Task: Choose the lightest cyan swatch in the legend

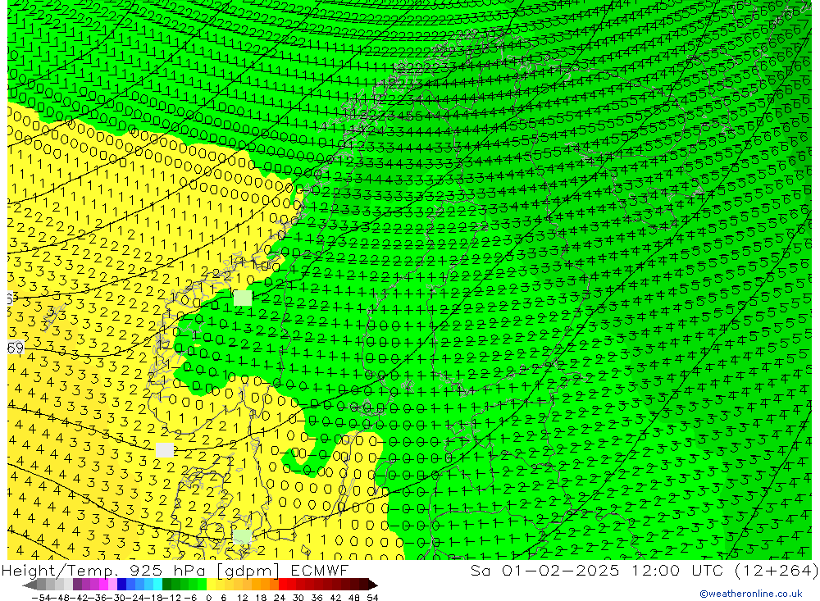Action: coord(157,585)
